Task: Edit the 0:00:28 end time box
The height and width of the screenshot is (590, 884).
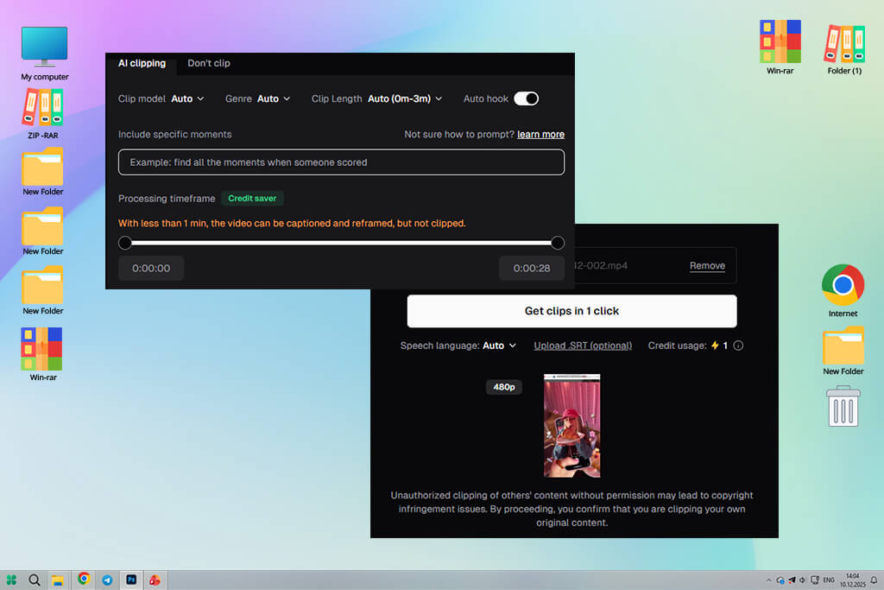Action: (532, 269)
